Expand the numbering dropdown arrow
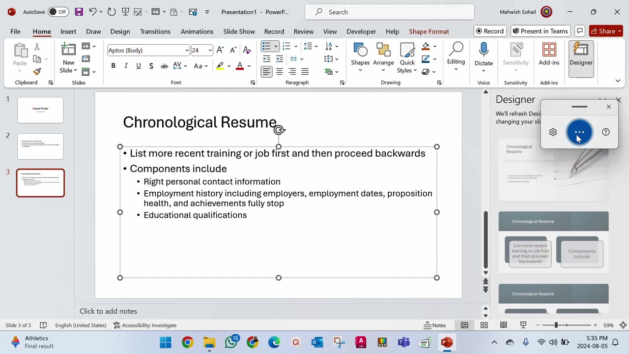The image size is (629, 354). (x=295, y=46)
